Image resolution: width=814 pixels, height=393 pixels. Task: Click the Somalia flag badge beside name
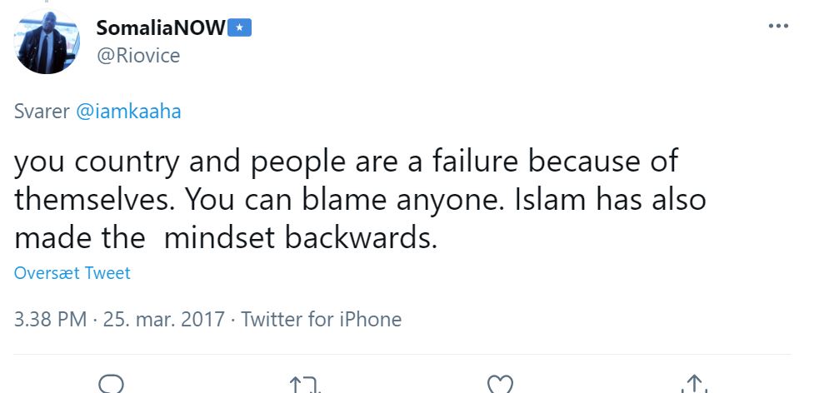click(240, 27)
